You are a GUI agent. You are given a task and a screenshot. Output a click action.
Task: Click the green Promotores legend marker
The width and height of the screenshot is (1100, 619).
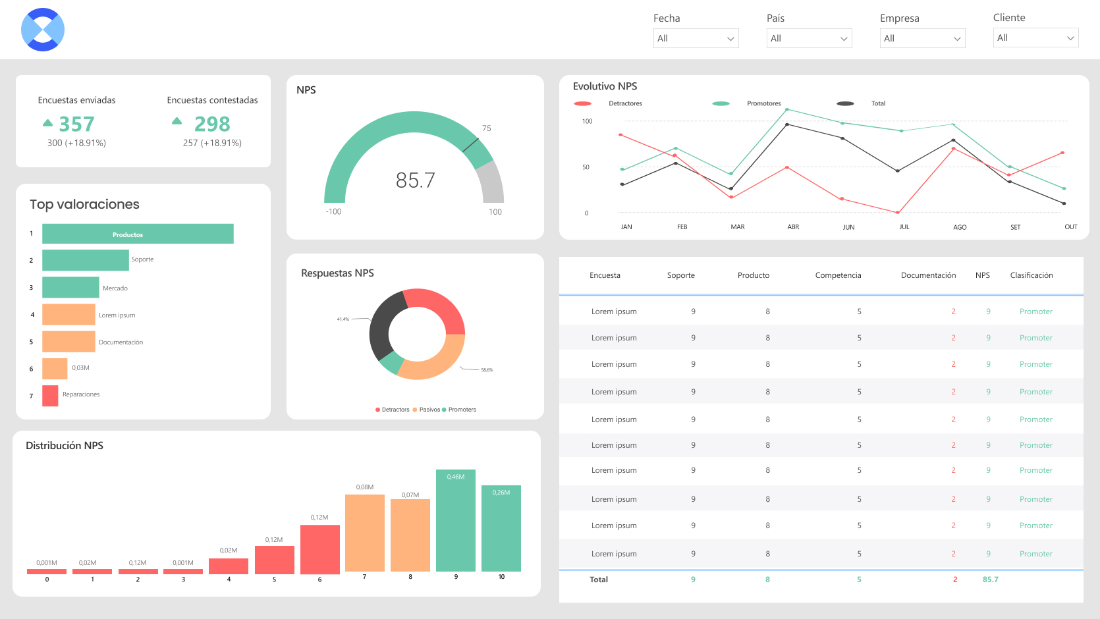pyautogui.click(x=721, y=103)
